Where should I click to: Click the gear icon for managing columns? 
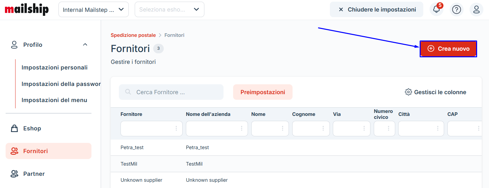408,92
